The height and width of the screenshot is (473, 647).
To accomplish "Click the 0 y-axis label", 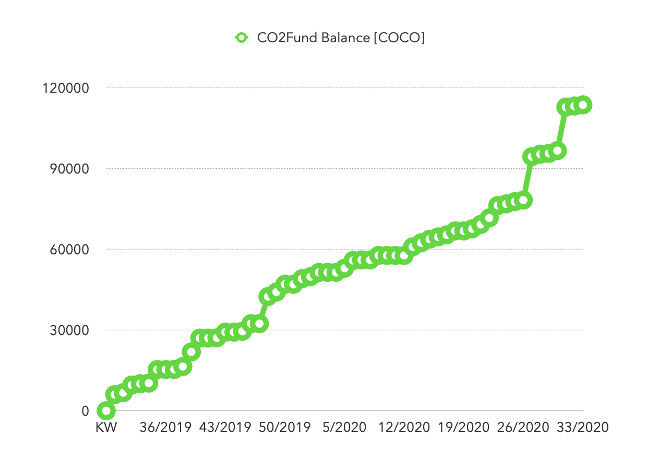I will [85, 411].
